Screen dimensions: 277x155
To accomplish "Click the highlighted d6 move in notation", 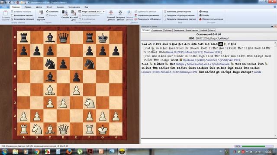I will tap(220, 44).
